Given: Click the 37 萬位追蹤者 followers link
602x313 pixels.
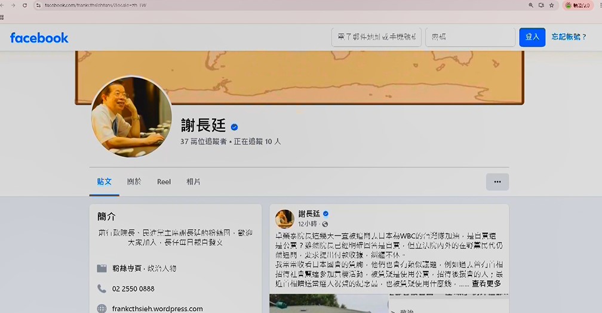Looking at the screenshot, I should tap(204, 141).
